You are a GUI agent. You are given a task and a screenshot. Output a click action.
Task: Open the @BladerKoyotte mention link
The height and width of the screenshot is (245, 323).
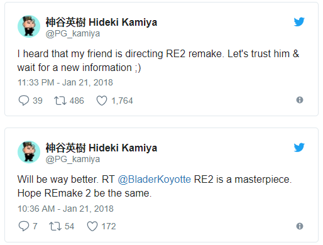coord(155,180)
